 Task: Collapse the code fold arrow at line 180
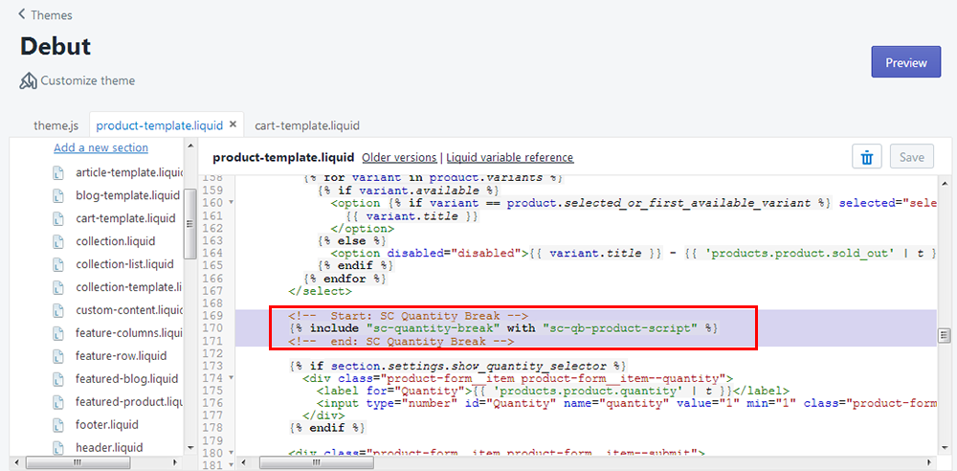tap(233, 453)
